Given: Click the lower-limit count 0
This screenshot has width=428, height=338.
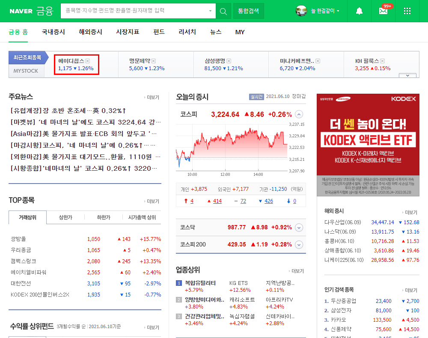Looking at the screenshot, I should point(294,201).
